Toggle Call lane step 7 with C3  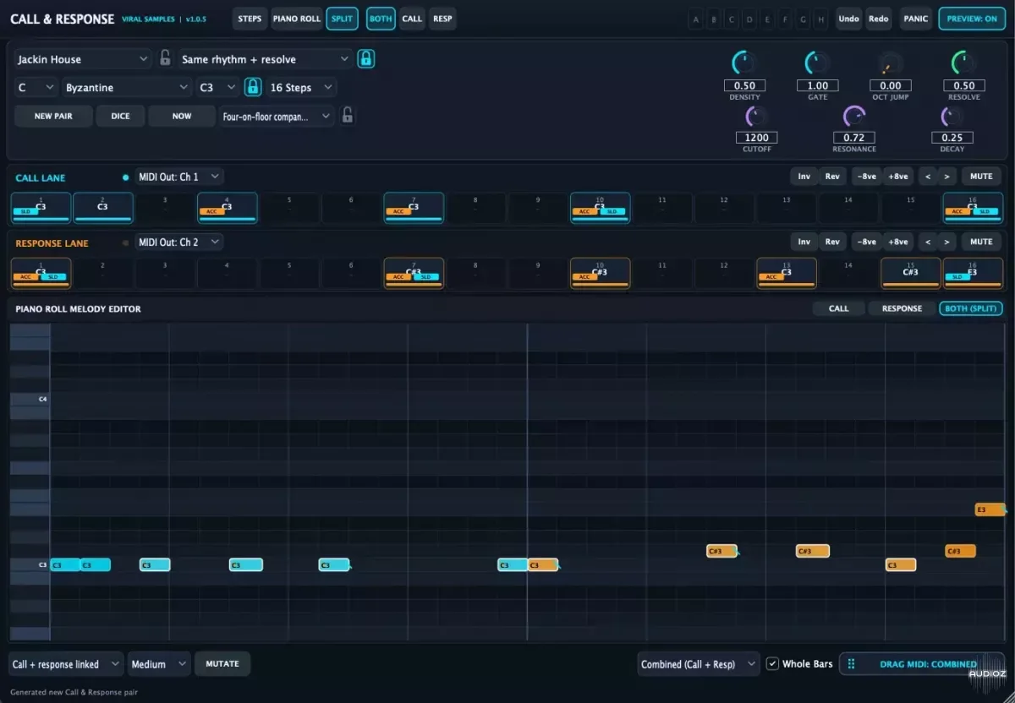(414, 208)
